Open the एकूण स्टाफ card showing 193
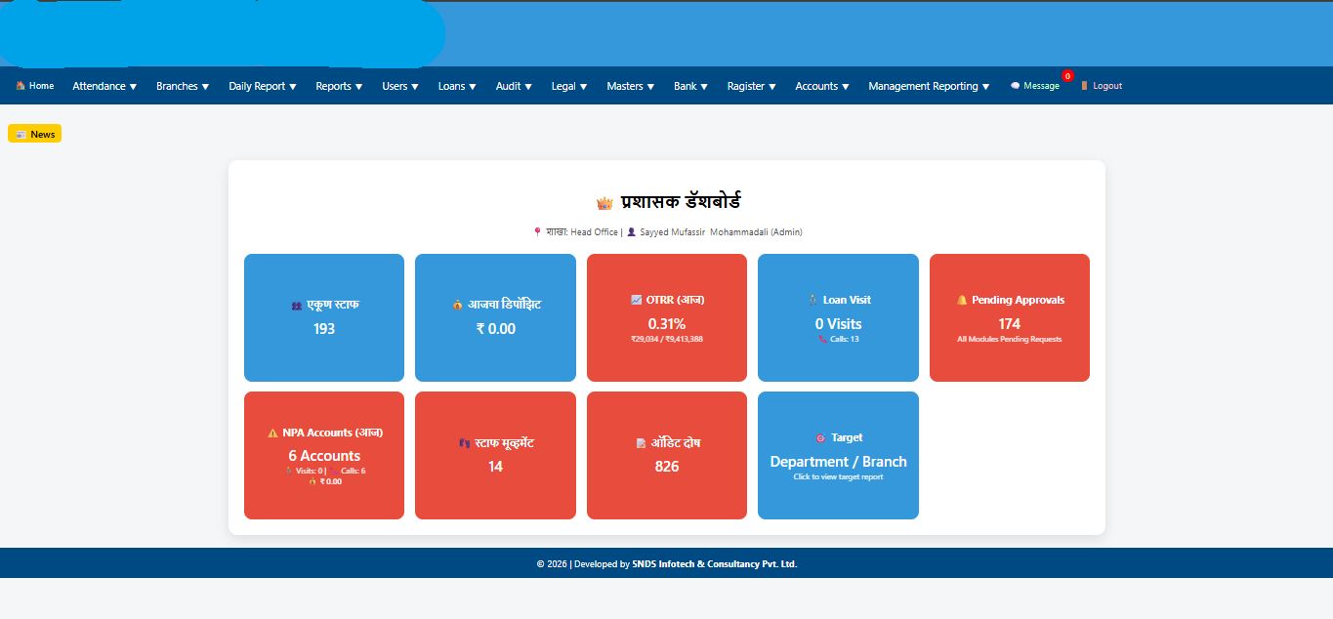Screen dimensions: 1333x619 pos(323,317)
